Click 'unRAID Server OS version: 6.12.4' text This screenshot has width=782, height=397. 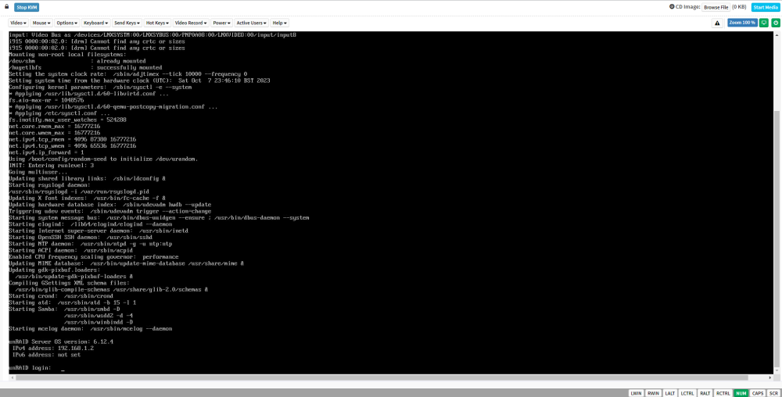pyautogui.click(x=61, y=342)
